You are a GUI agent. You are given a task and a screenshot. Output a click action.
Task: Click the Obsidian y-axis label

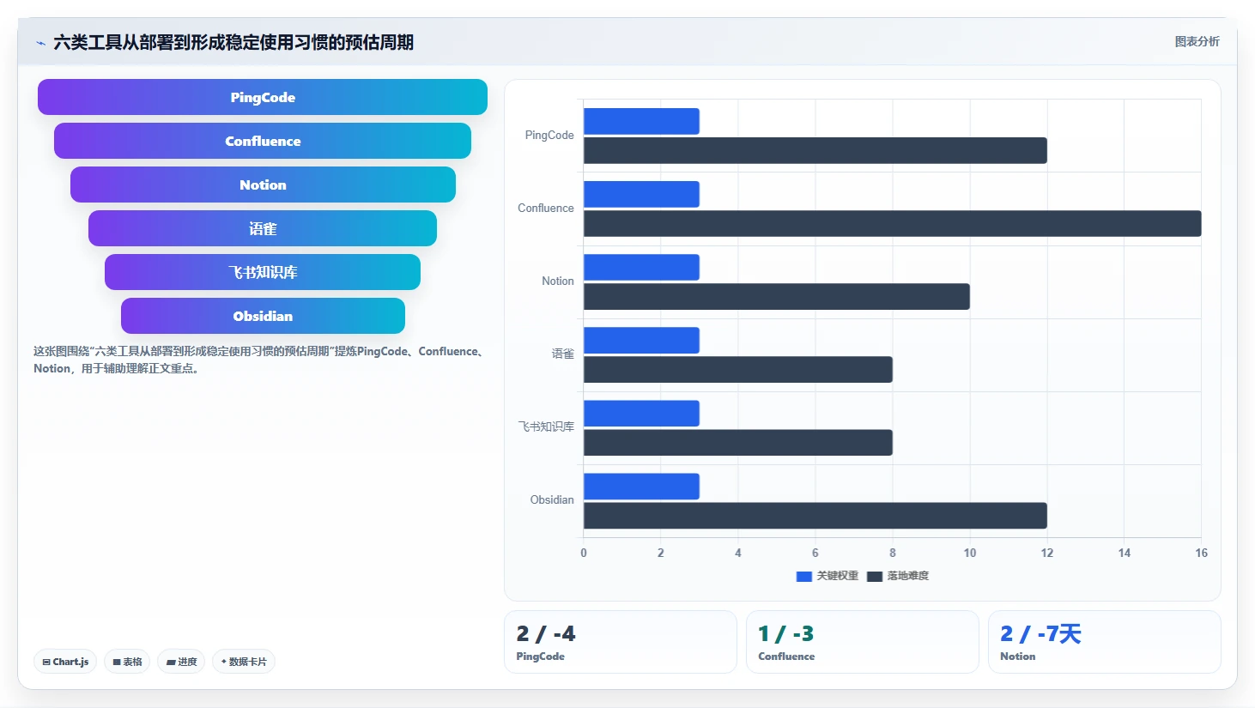[x=552, y=499]
